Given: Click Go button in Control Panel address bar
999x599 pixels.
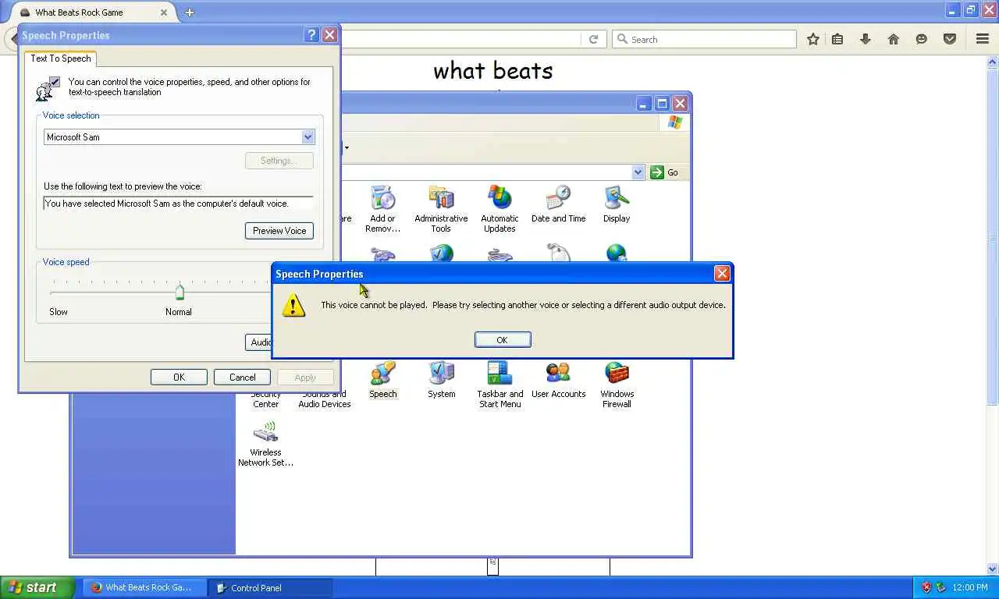Looking at the screenshot, I should coord(664,172).
